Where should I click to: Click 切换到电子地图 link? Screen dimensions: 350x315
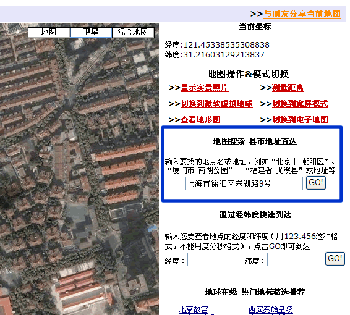pos(300,120)
